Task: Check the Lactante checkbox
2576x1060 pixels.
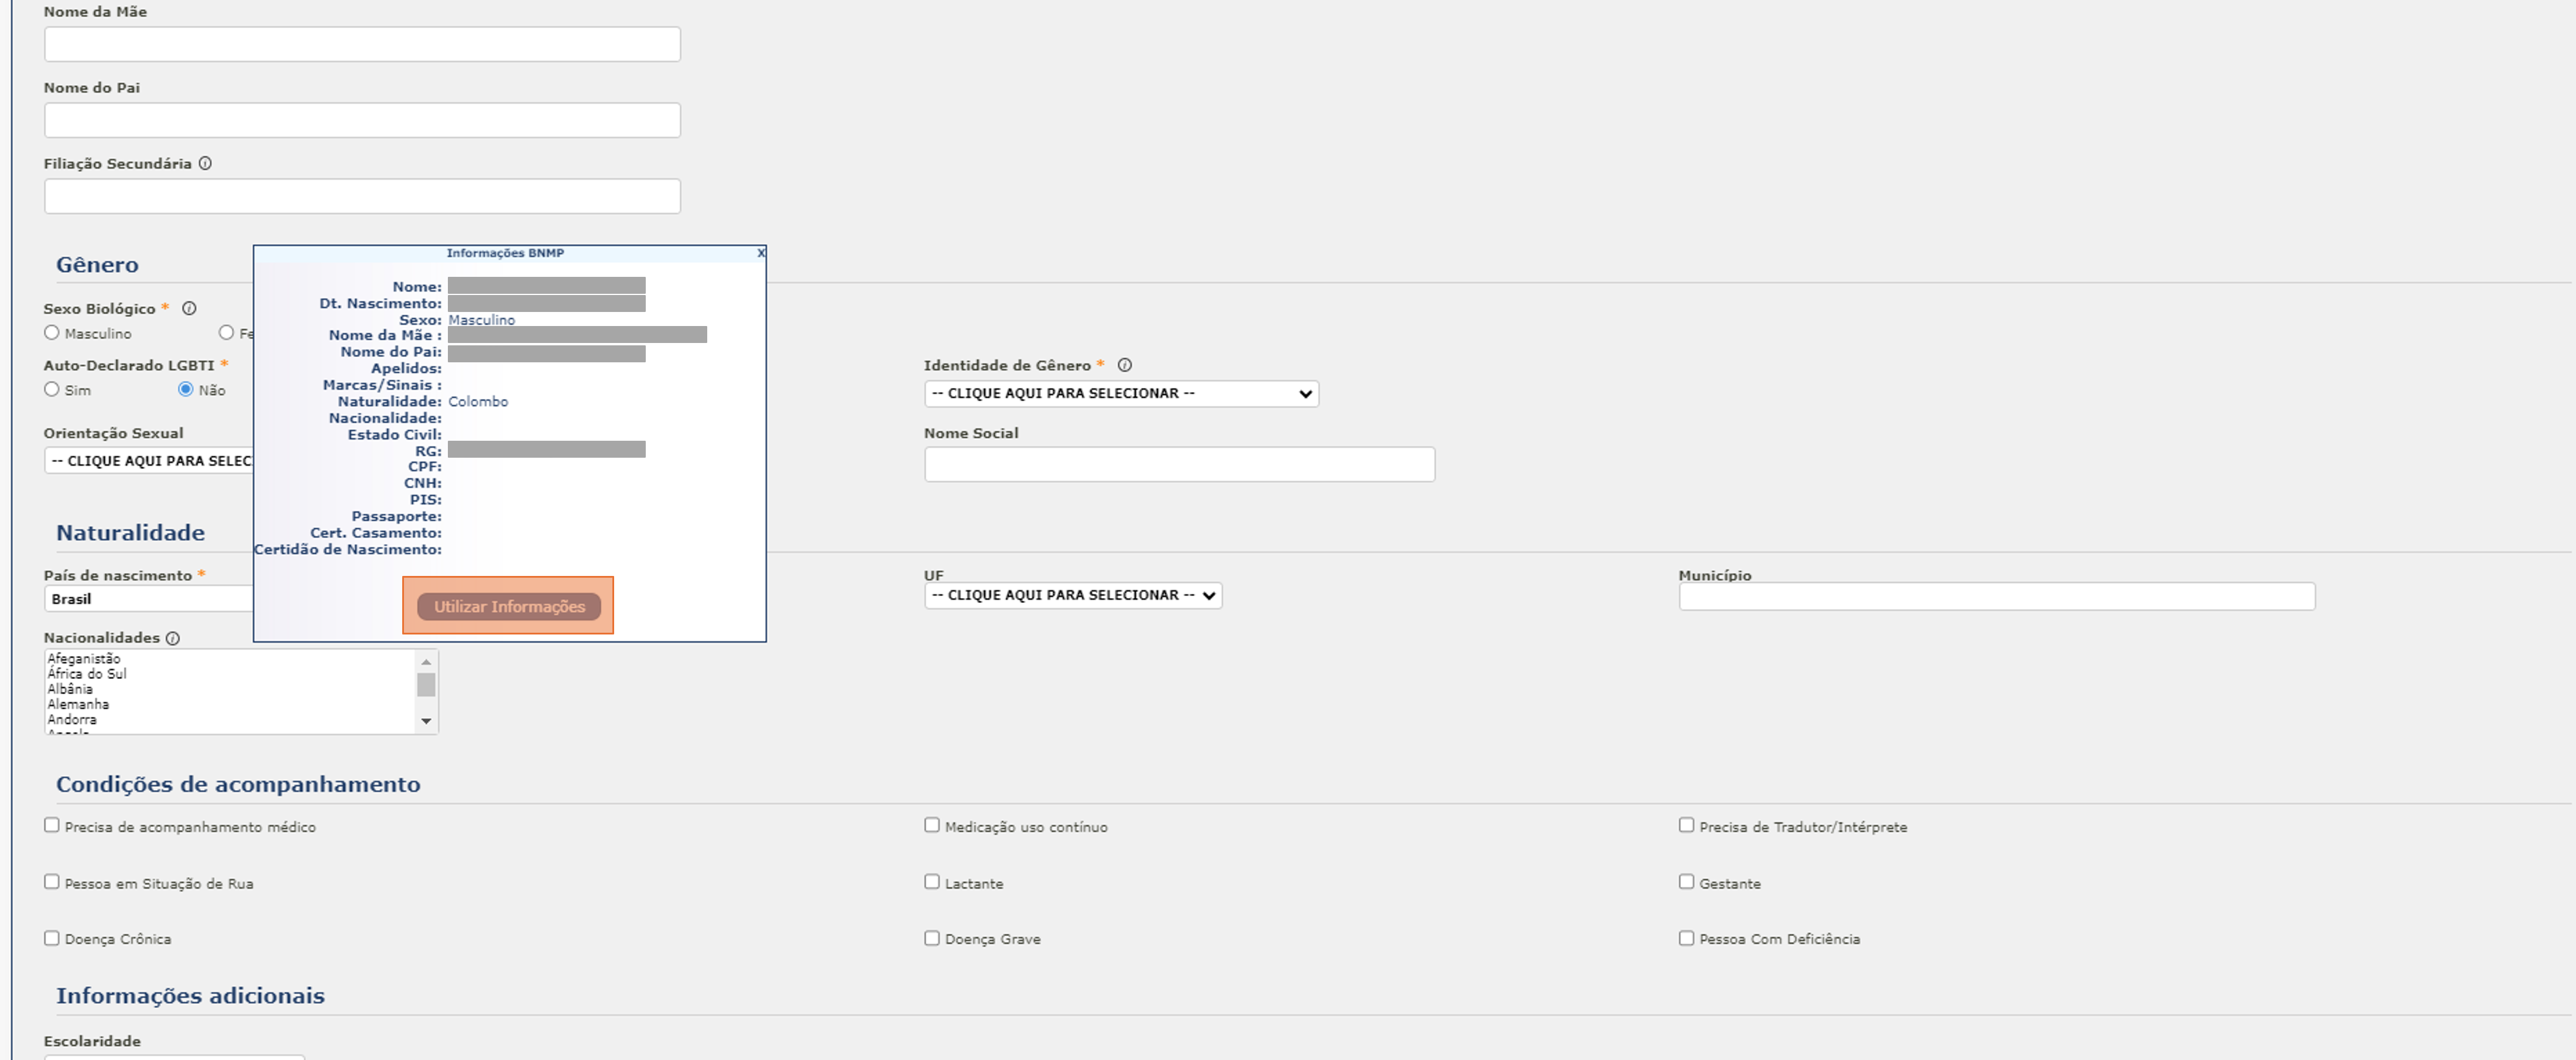Action: coord(932,882)
